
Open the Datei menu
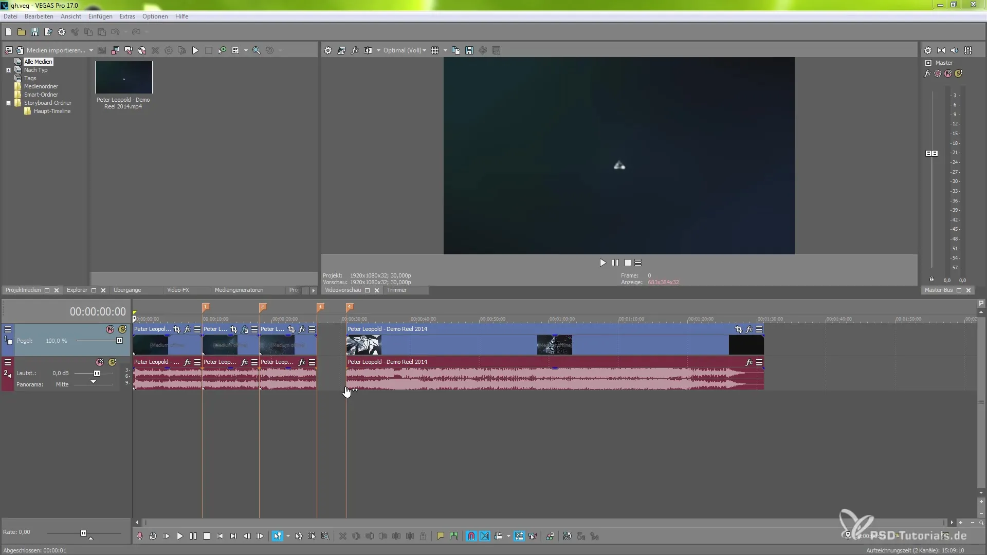pos(10,16)
